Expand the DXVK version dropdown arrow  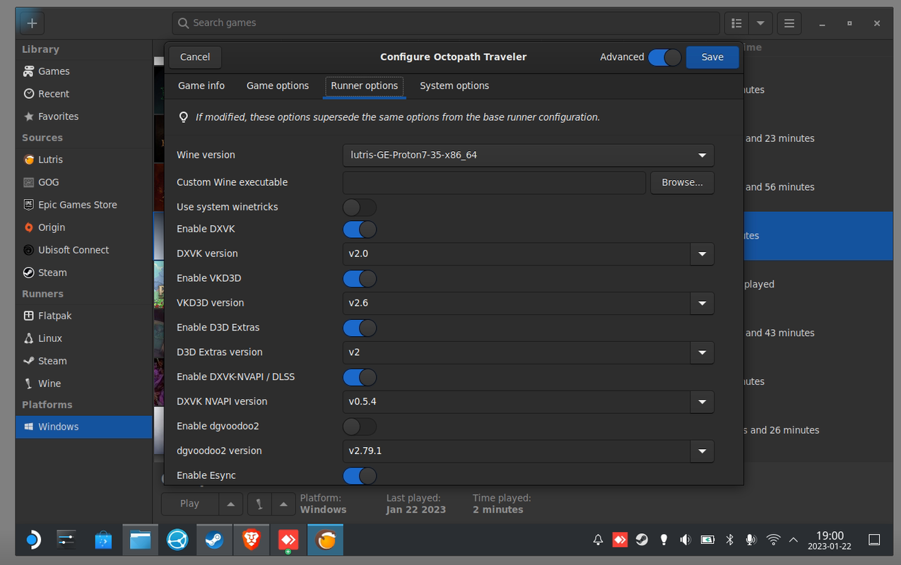[x=702, y=254]
